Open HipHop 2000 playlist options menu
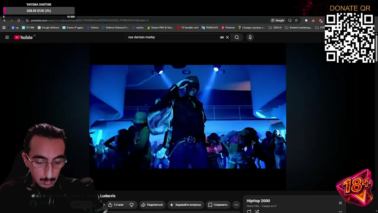The width and height of the screenshot is (378, 213). point(340,212)
